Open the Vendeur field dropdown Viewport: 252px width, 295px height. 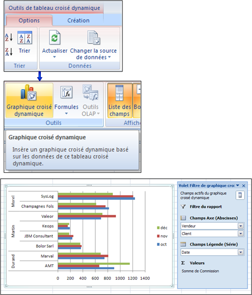241,226
